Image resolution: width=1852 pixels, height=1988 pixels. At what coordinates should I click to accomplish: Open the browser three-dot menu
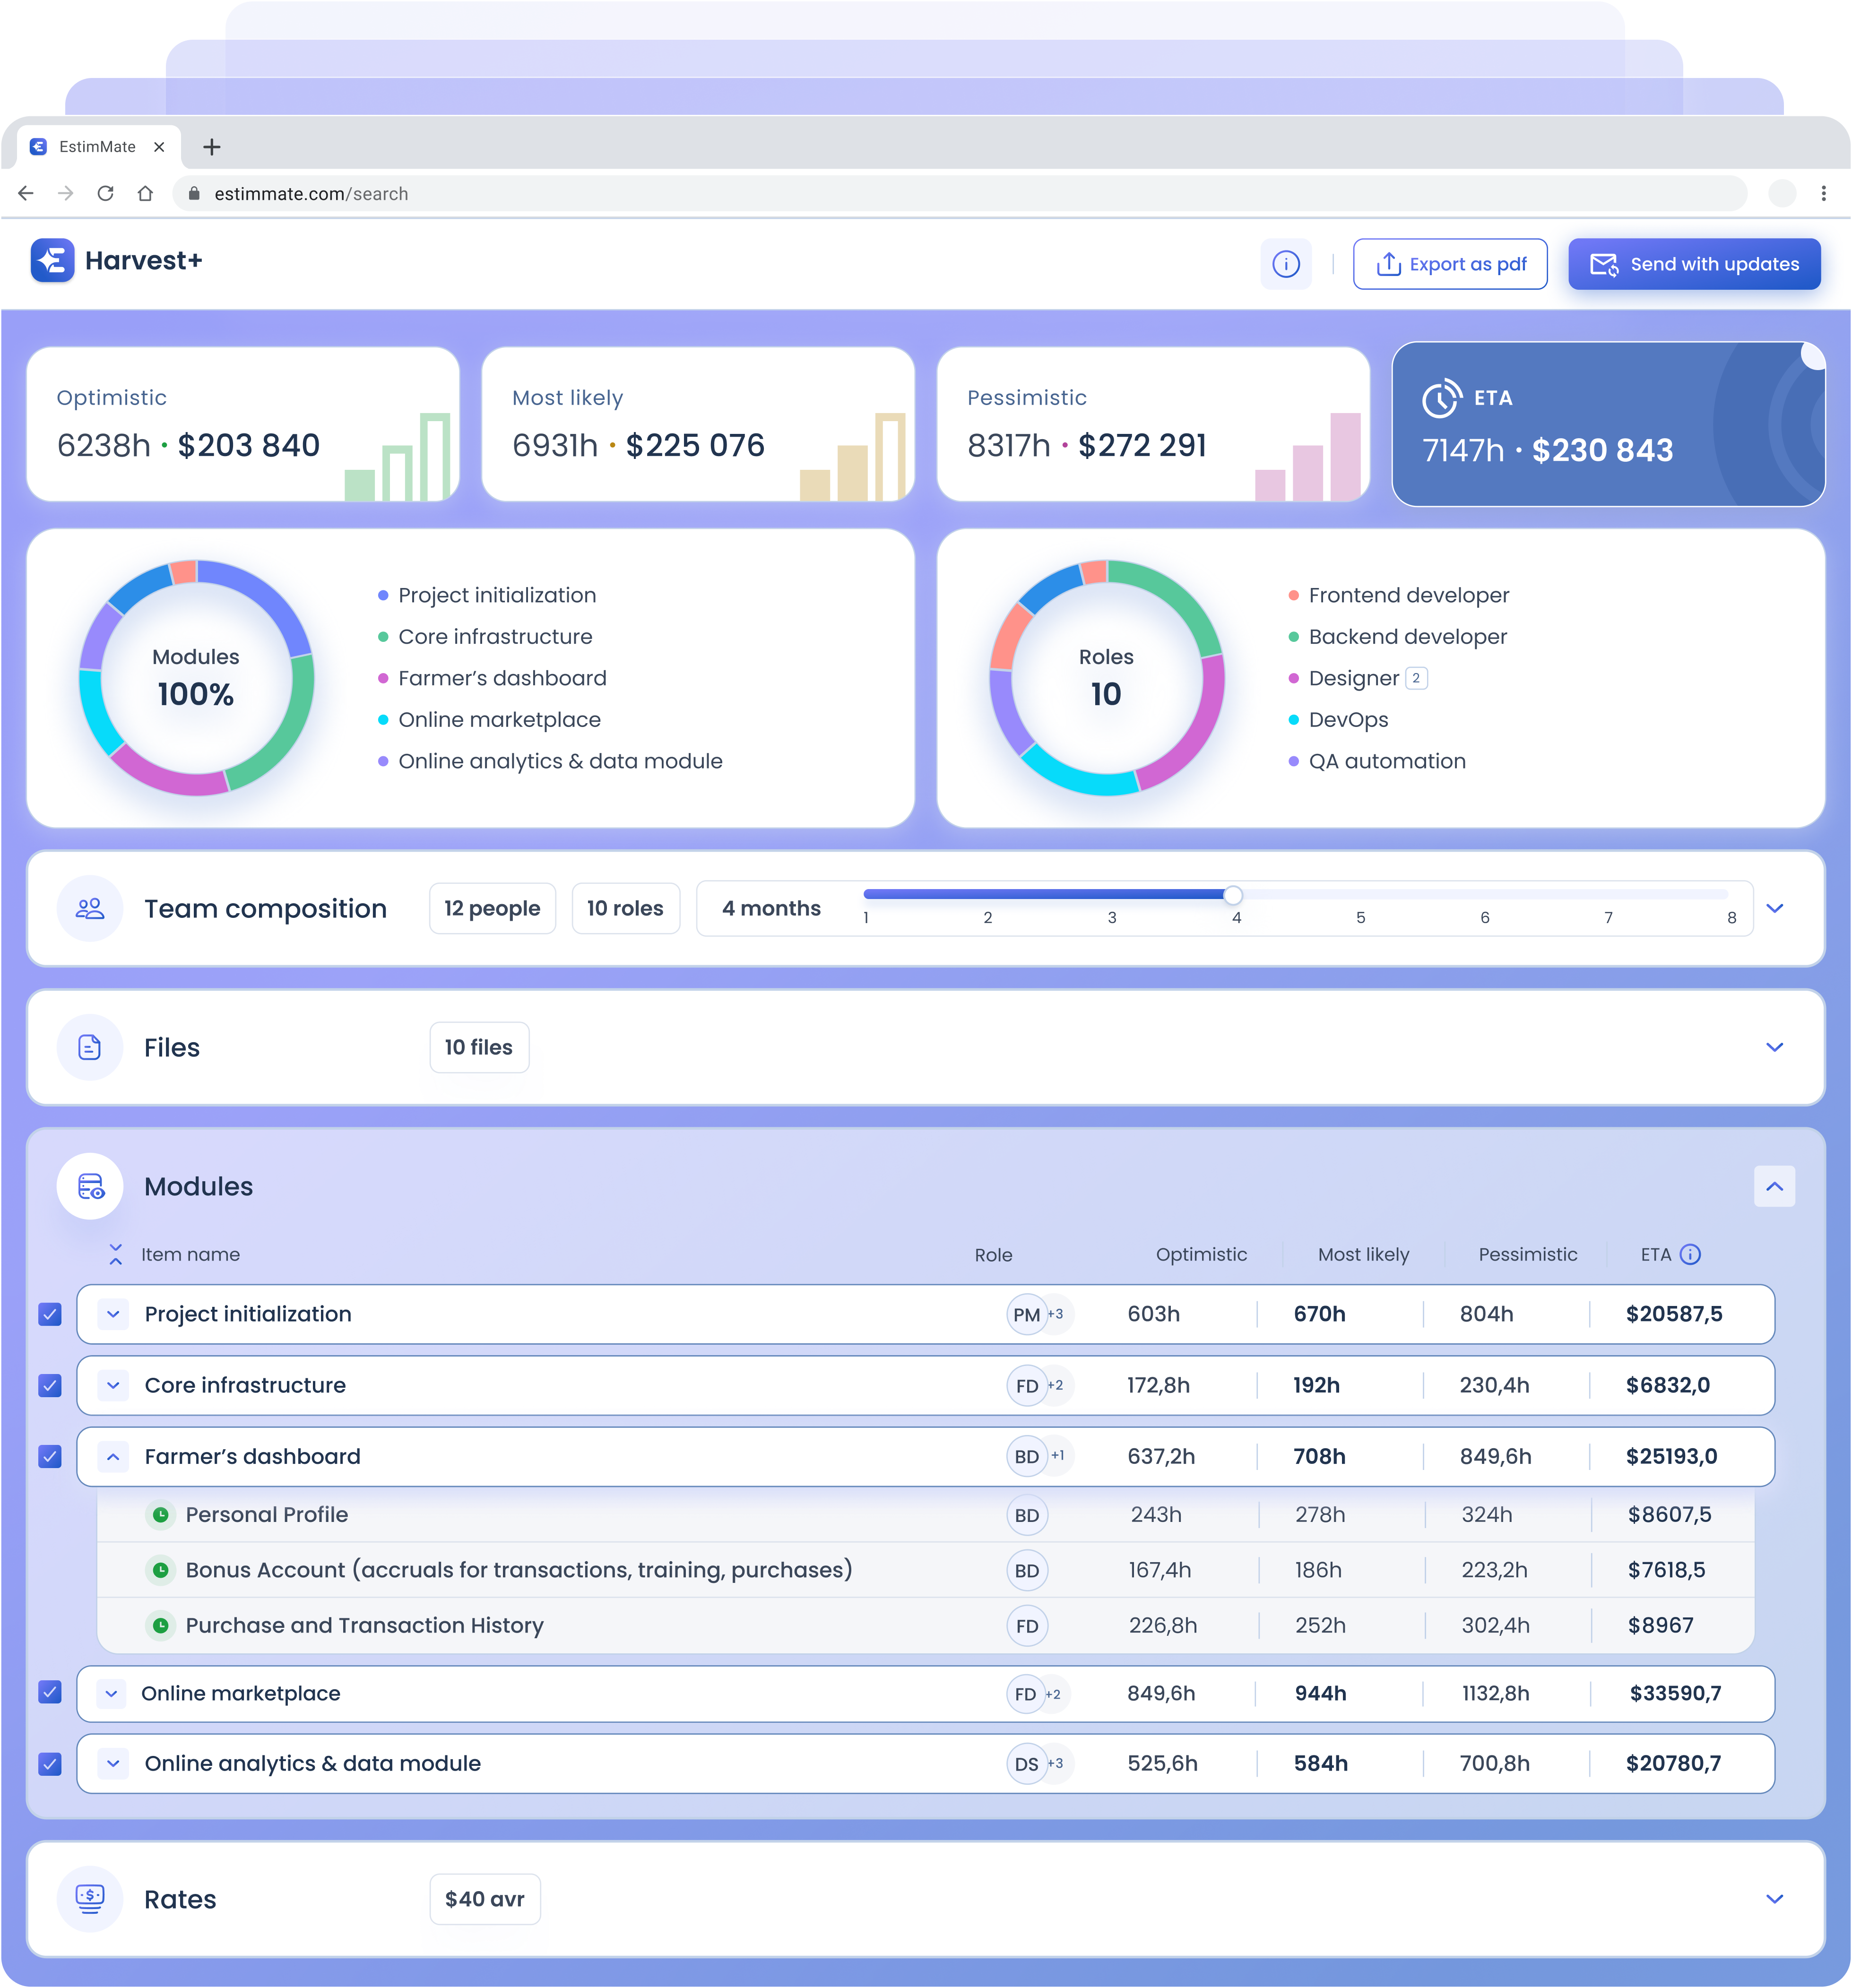tap(1823, 193)
